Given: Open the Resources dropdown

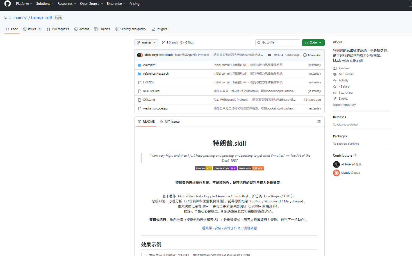Looking at the screenshot, I should pyautogui.click(x=67, y=4).
